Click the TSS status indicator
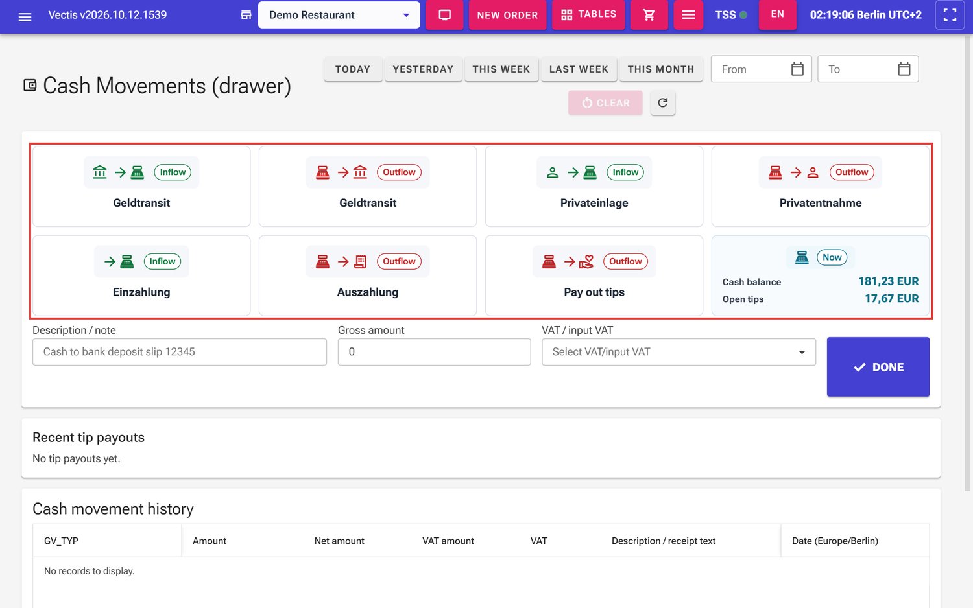 click(x=731, y=15)
